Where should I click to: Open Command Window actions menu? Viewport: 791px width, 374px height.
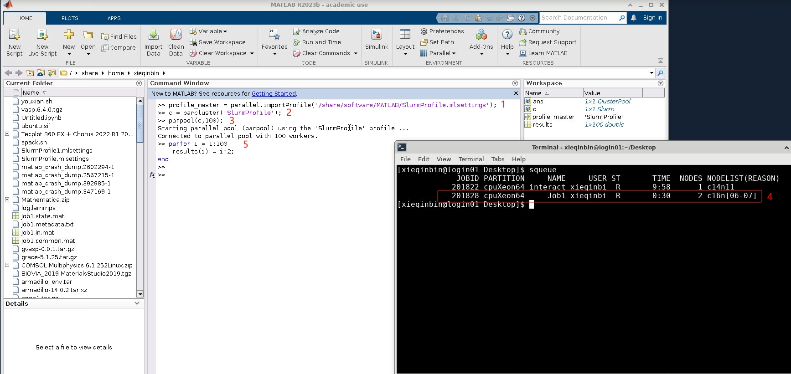point(515,83)
